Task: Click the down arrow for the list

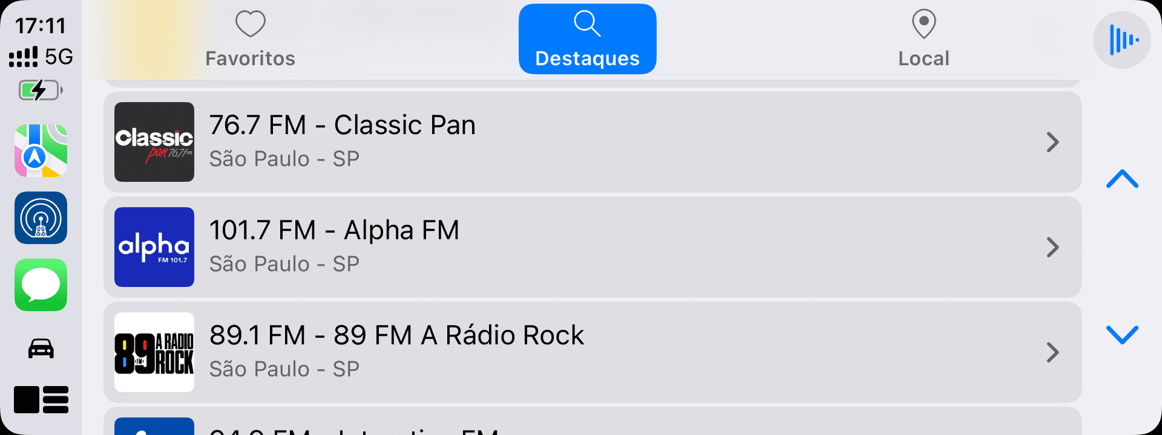Action: 1122,334
